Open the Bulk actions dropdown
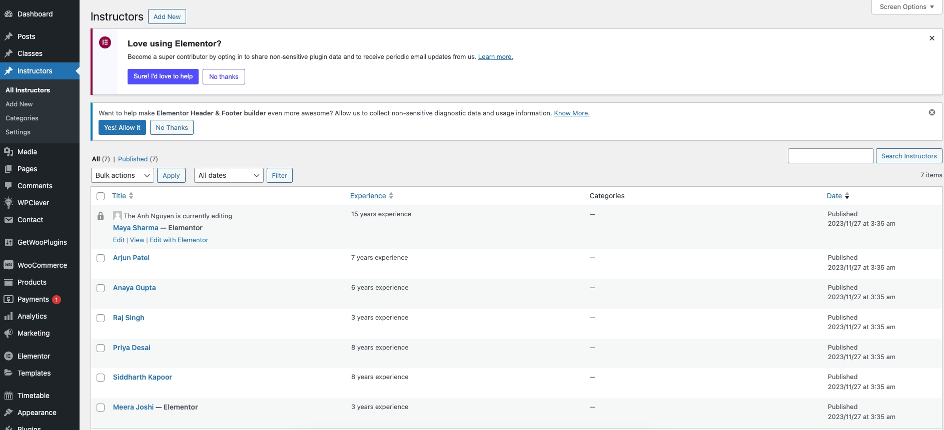Image resolution: width=944 pixels, height=430 pixels. 122,175
